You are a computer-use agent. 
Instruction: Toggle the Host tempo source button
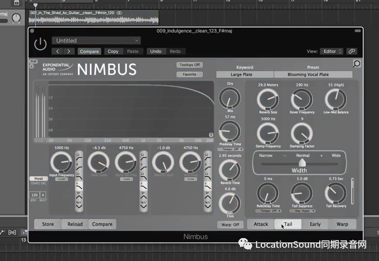click(38, 178)
